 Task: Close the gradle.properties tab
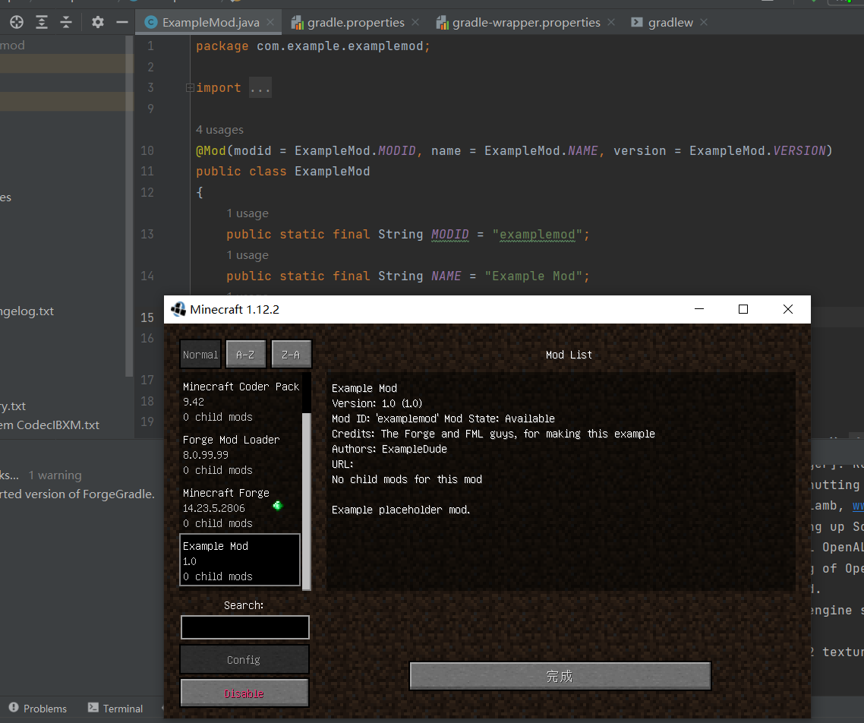pyautogui.click(x=416, y=22)
